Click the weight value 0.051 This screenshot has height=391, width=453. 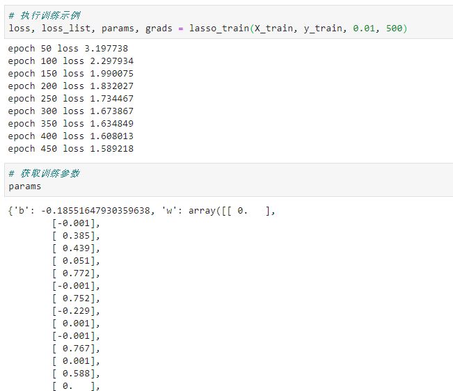[77, 260]
